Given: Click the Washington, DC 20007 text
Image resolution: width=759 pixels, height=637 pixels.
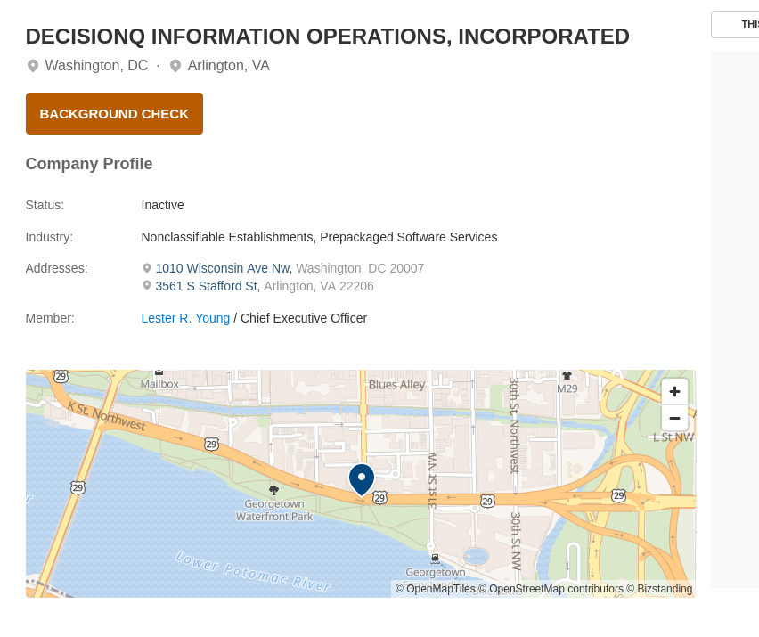Looking at the screenshot, I should (360, 268).
